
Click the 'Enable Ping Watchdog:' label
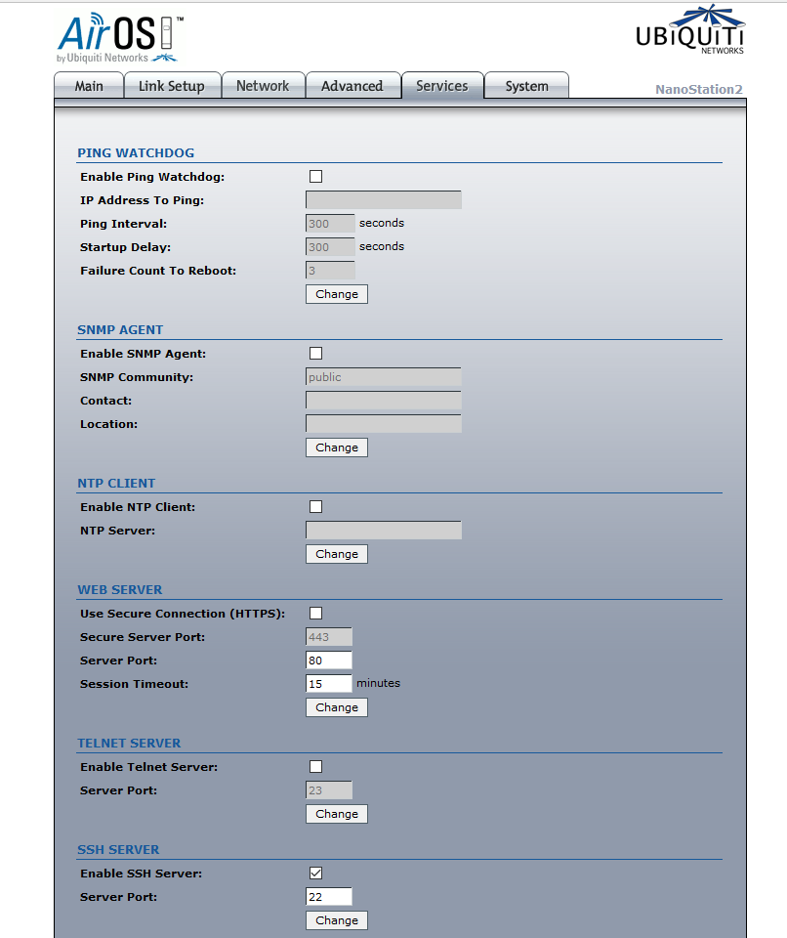pyautogui.click(x=152, y=177)
